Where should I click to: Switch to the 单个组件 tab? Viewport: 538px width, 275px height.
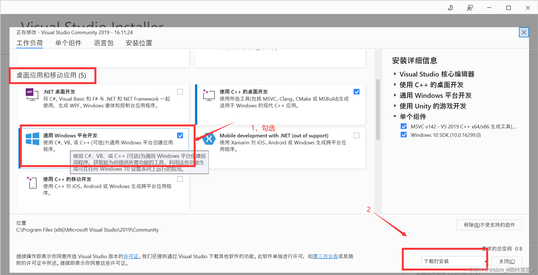click(68, 43)
